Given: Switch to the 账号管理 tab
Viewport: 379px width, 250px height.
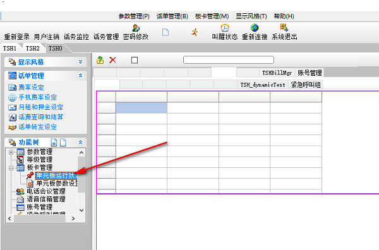Looking at the screenshot, I should click(310, 73).
